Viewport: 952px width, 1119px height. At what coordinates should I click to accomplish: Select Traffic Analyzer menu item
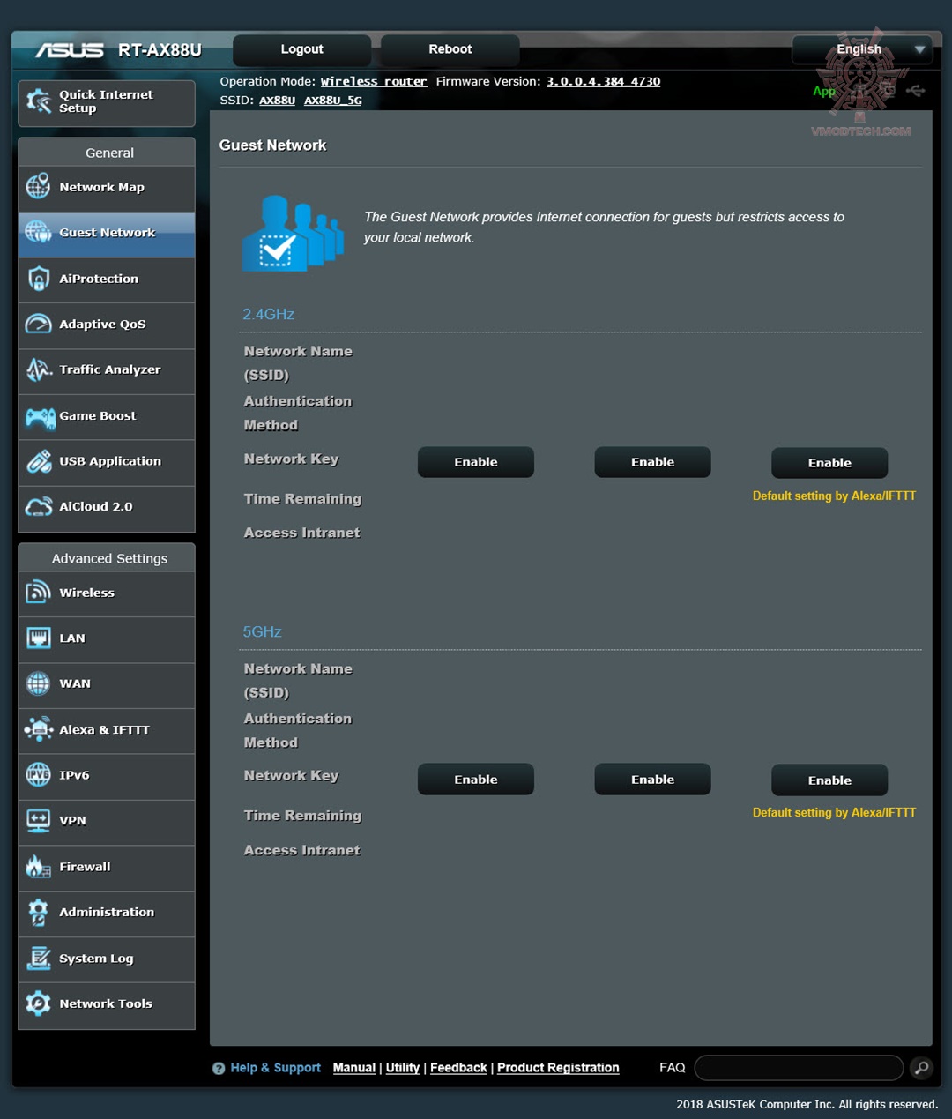pos(107,370)
